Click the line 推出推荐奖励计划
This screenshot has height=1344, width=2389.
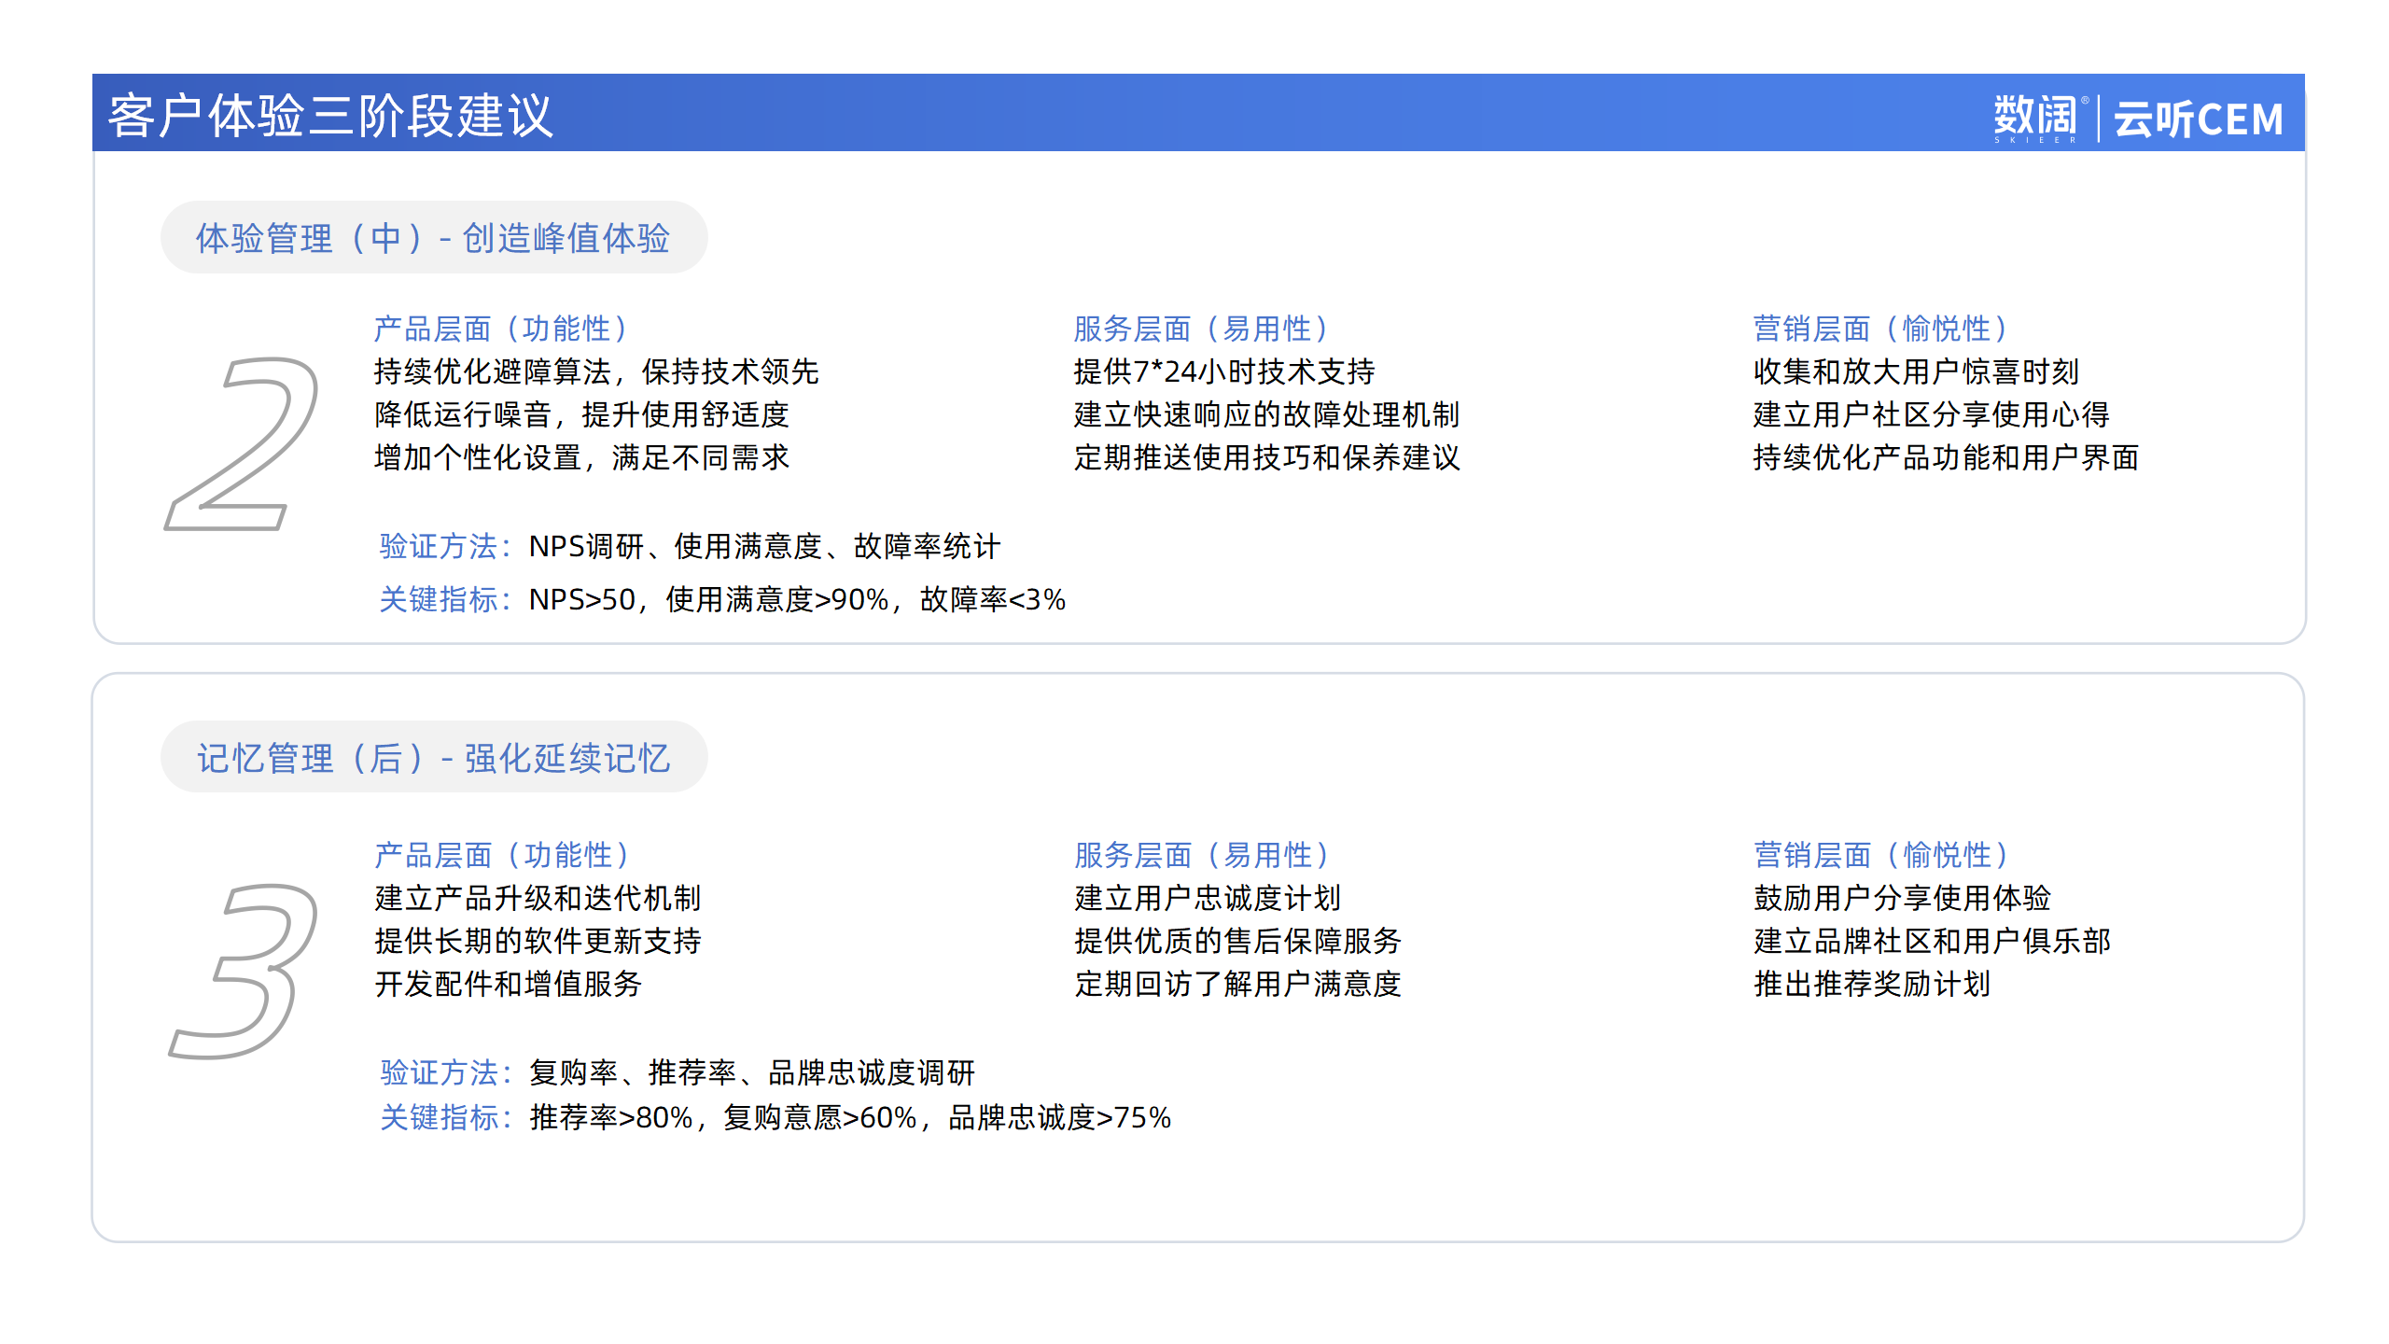click(x=1872, y=984)
